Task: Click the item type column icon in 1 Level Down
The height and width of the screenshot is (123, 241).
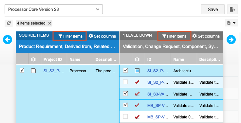Action: 137,59
